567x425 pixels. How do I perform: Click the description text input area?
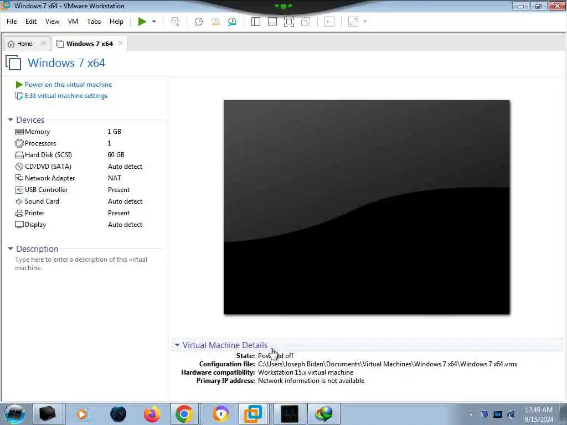click(x=81, y=263)
